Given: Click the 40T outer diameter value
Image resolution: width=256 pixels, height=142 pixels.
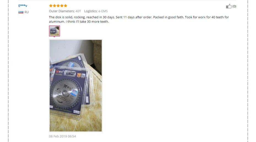Looking at the screenshot, I should [x=78, y=11].
